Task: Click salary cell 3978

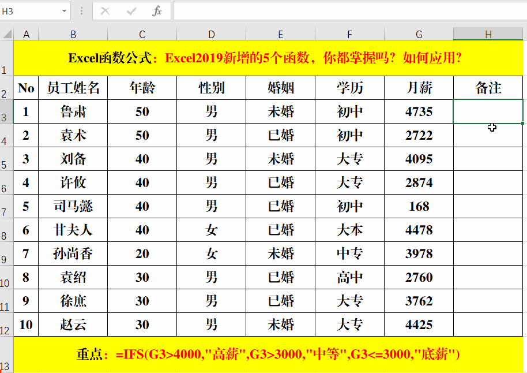Action: click(x=419, y=253)
